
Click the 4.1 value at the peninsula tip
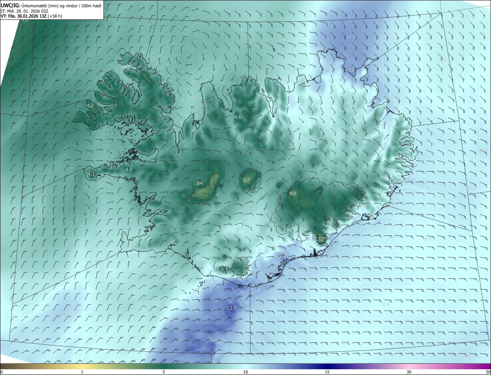[x=91, y=174]
